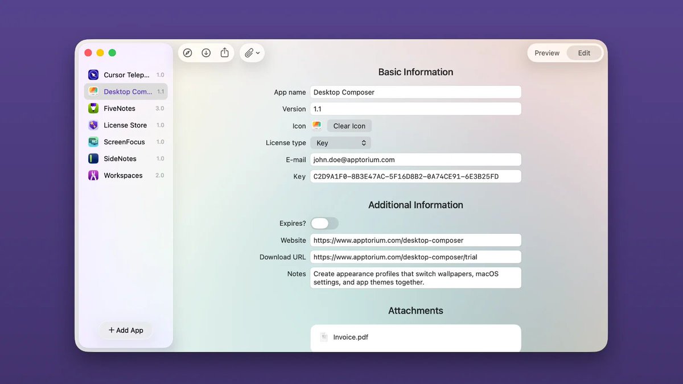
Task: Select FiveNotes in the app list
Action: 126,108
